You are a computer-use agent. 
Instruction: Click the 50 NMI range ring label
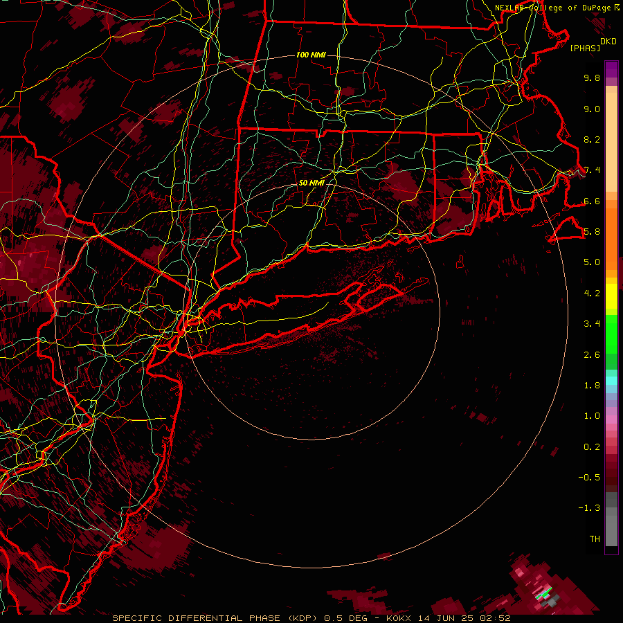311,183
